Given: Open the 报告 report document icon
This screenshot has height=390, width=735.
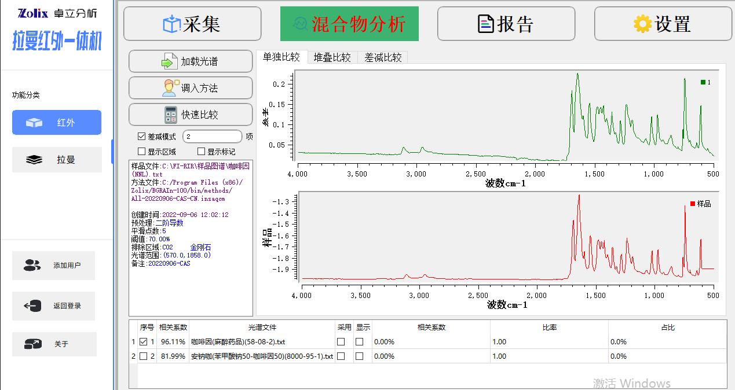Looking at the screenshot, I should [x=485, y=24].
